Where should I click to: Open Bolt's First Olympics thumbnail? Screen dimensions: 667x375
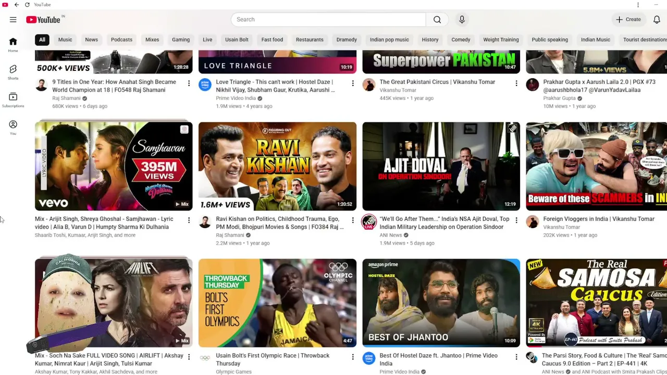pyautogui.click(x=277, y=303)
